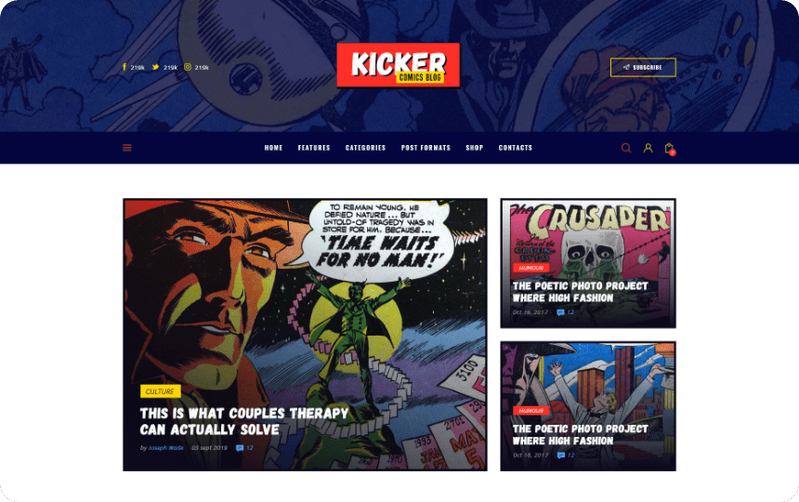This screenshot has height=502, width=799.
Task: Click the search magnifier icon
Action: [626, 148]
